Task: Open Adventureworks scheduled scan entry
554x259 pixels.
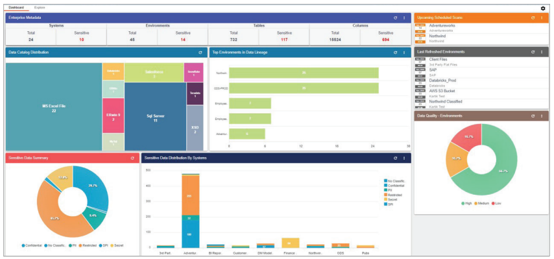Action: 481,28
